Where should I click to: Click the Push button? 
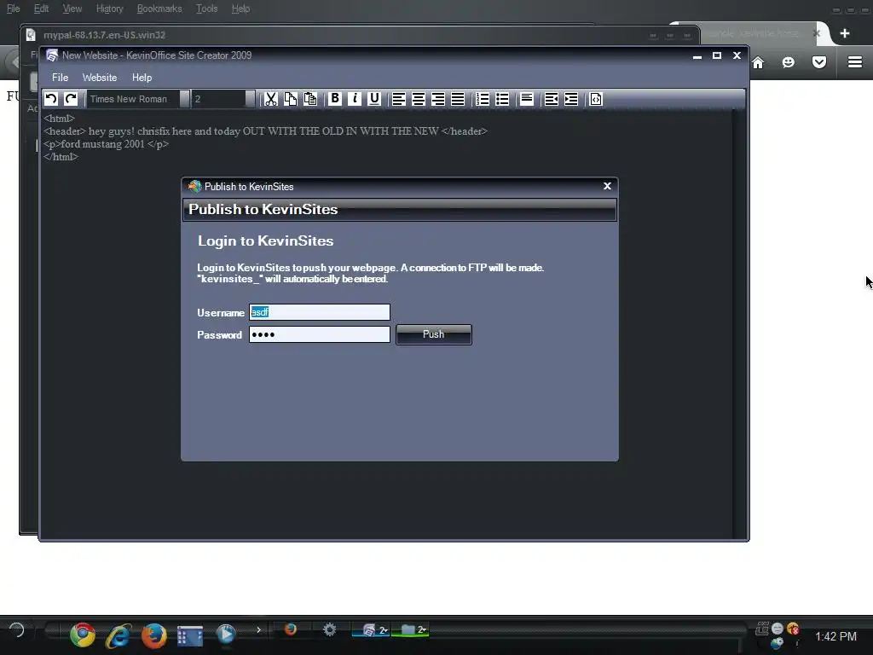434,334
